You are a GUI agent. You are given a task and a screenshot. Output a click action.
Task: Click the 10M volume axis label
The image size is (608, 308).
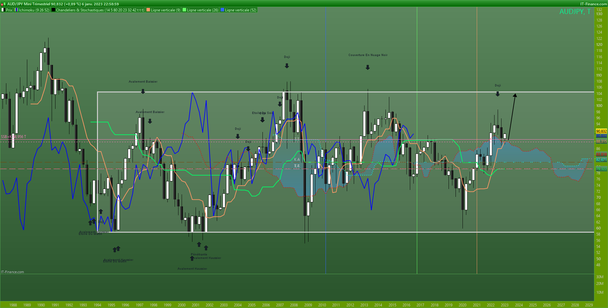(600, 292)
